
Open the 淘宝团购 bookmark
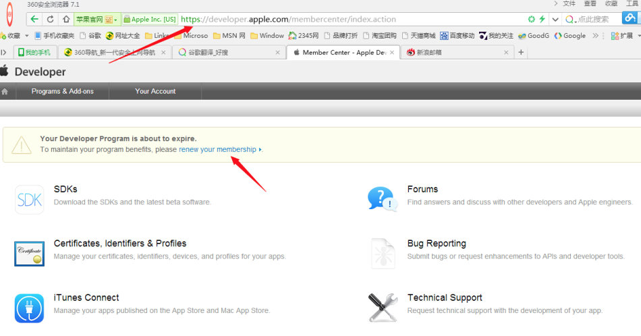[379, 36]
